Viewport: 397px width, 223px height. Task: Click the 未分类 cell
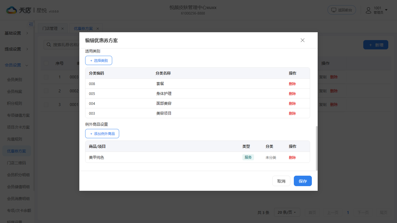pos(271,157)
